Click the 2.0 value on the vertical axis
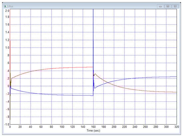This screenshot has width=183, height=137. pos(7,11)
